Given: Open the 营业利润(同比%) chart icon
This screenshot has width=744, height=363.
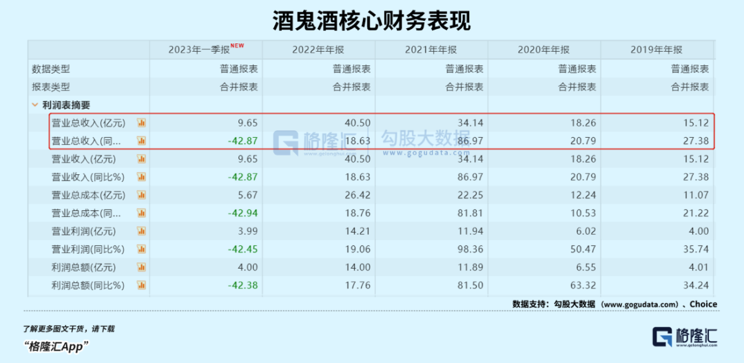Looking at the screenshot, I should tap(141, 249).
